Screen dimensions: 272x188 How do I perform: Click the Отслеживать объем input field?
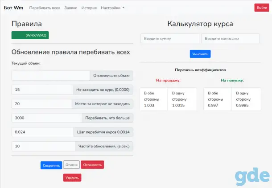point(51,76)
